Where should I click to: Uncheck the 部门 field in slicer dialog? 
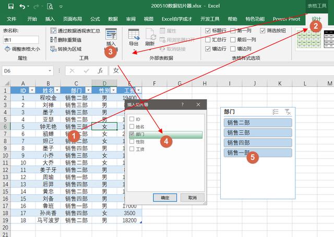(x=132, y=134)
